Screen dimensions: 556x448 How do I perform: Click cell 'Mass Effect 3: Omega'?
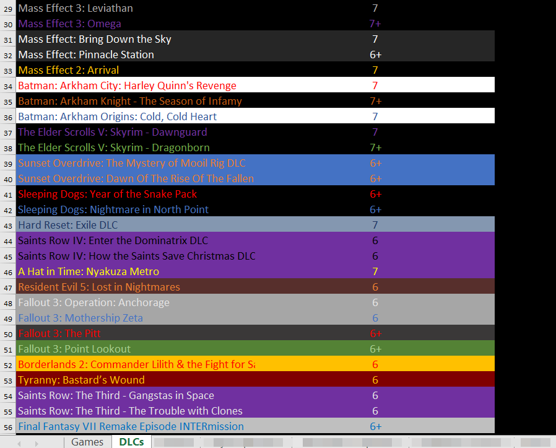[x=136, y=24]
